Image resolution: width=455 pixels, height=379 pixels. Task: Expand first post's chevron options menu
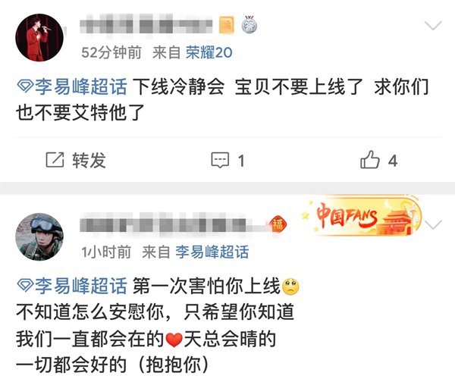point(433,26)
